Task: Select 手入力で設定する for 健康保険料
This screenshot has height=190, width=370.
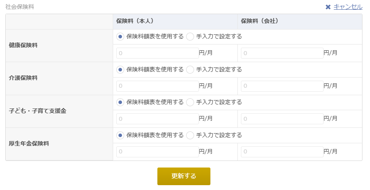Action: click(190, 37)
